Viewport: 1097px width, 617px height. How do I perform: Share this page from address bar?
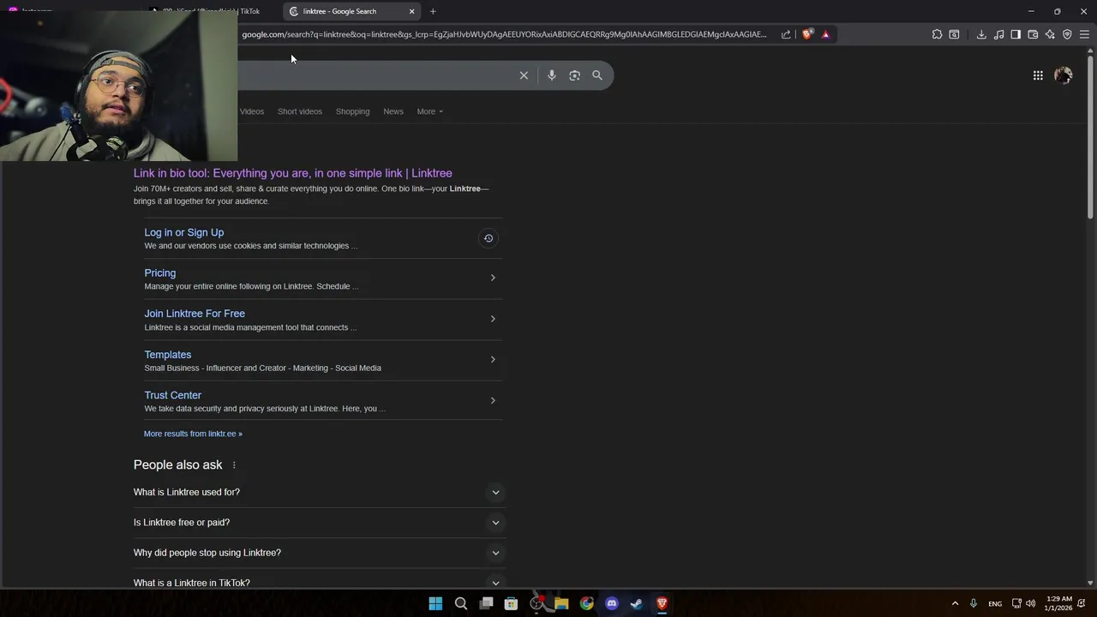pyautogui.click(x=786, y=34)
